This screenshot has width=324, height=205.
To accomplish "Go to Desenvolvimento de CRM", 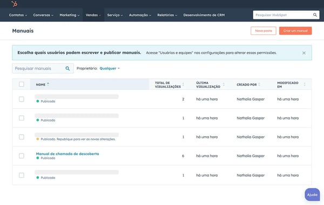I will point(204,15).
